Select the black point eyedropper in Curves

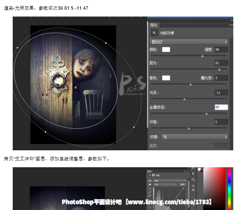150,189
